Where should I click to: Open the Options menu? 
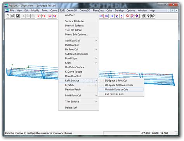coord(131,10)
